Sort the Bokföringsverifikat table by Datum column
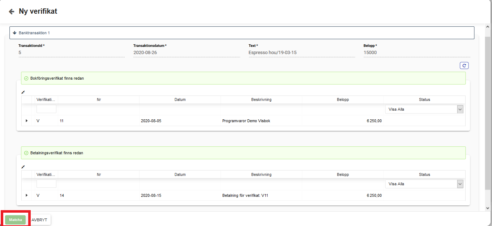 180,99
